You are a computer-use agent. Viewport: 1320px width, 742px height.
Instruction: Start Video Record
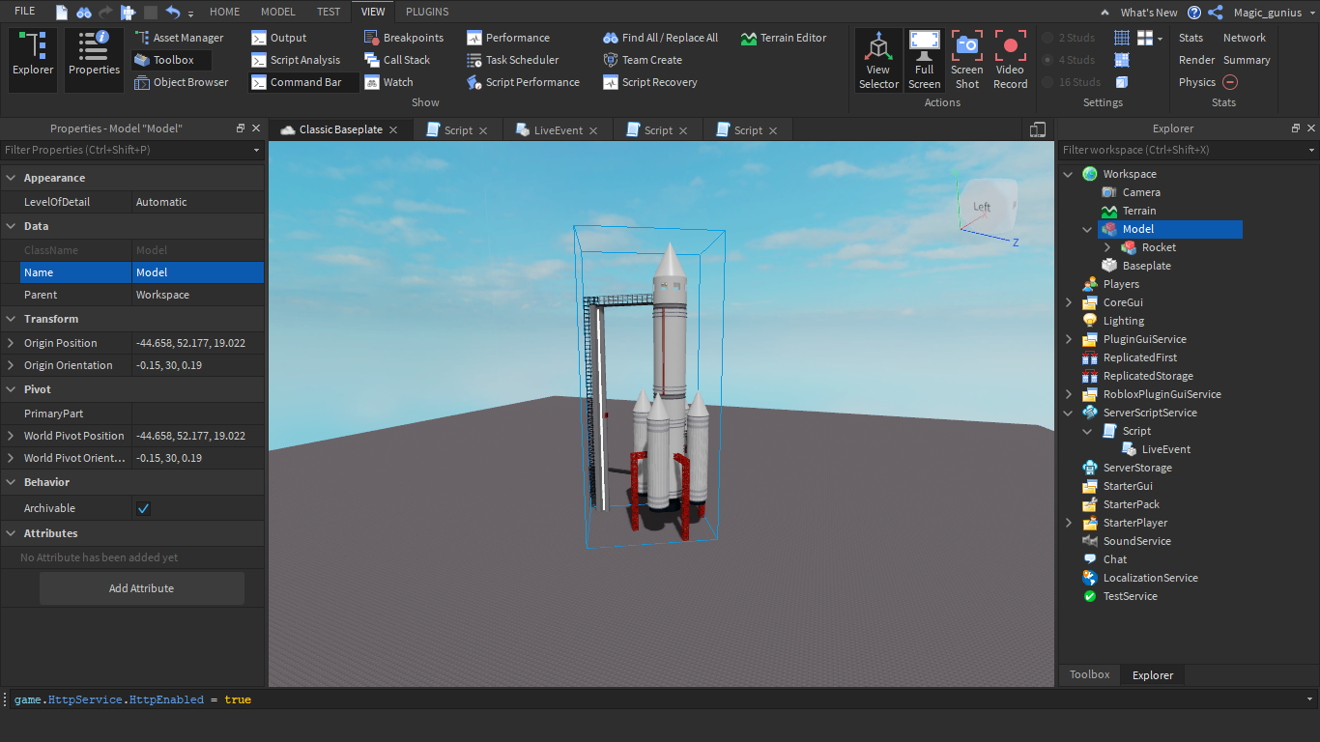[x=1010, y=60]
